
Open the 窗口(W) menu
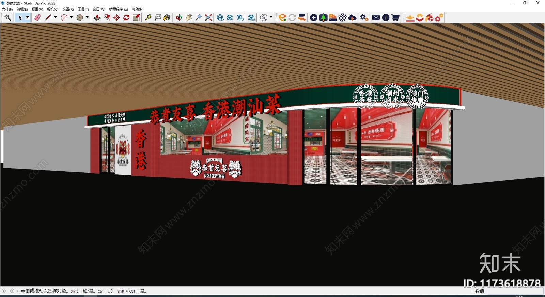99,9
